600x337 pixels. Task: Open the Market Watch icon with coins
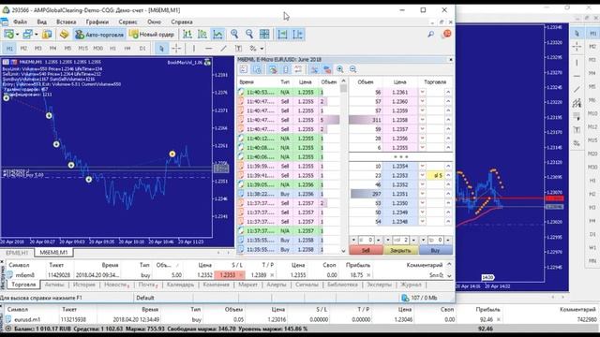click(64, 35)
